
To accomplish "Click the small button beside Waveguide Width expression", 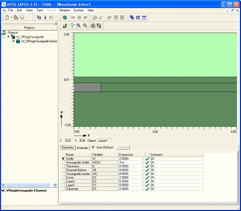I will point(143,162).
